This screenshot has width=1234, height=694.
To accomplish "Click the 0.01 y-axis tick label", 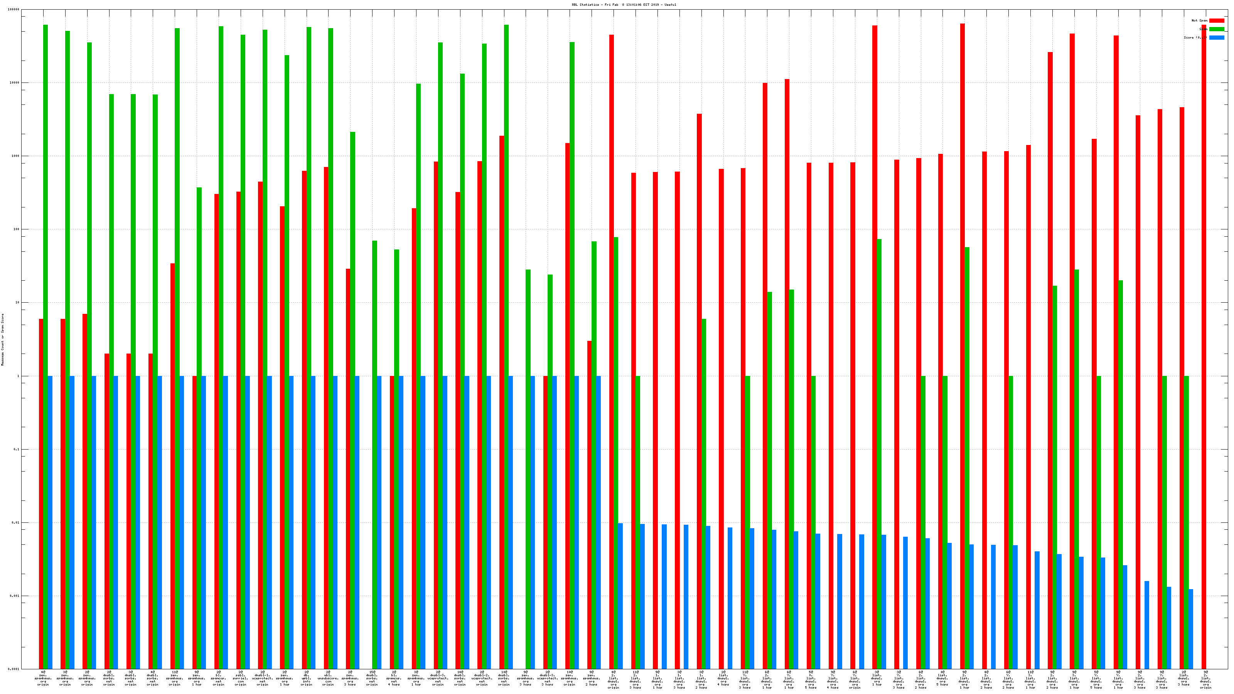I will tap(15, 522).
